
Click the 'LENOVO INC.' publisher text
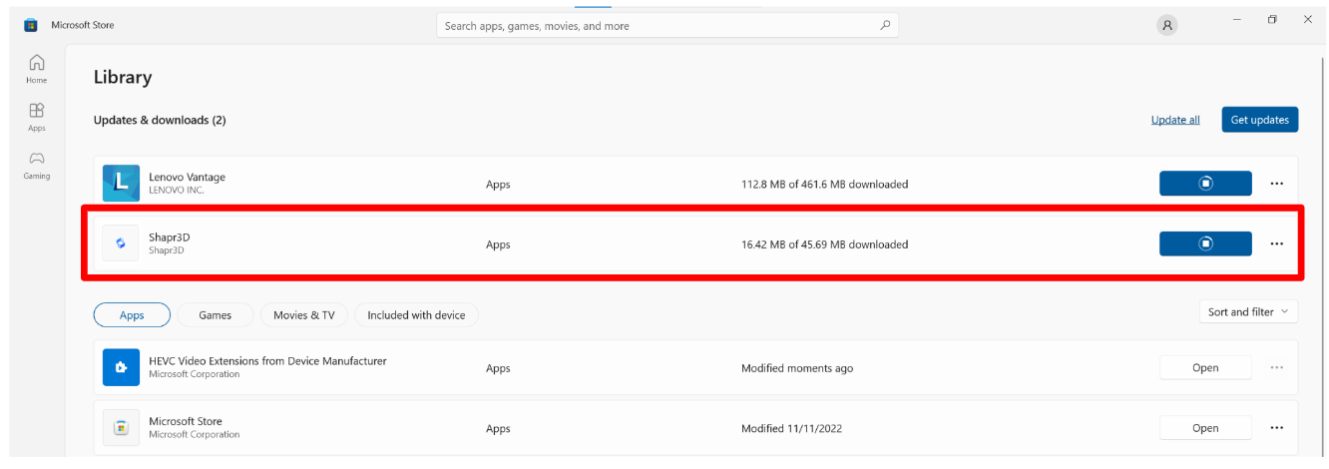pos(176,190)
